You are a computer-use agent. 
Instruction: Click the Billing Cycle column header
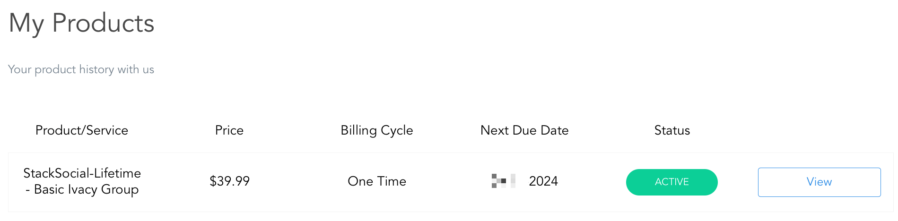pos(377,131)
